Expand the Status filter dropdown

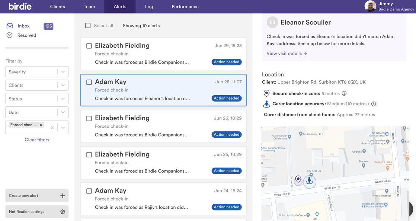(x=63, y=99)
